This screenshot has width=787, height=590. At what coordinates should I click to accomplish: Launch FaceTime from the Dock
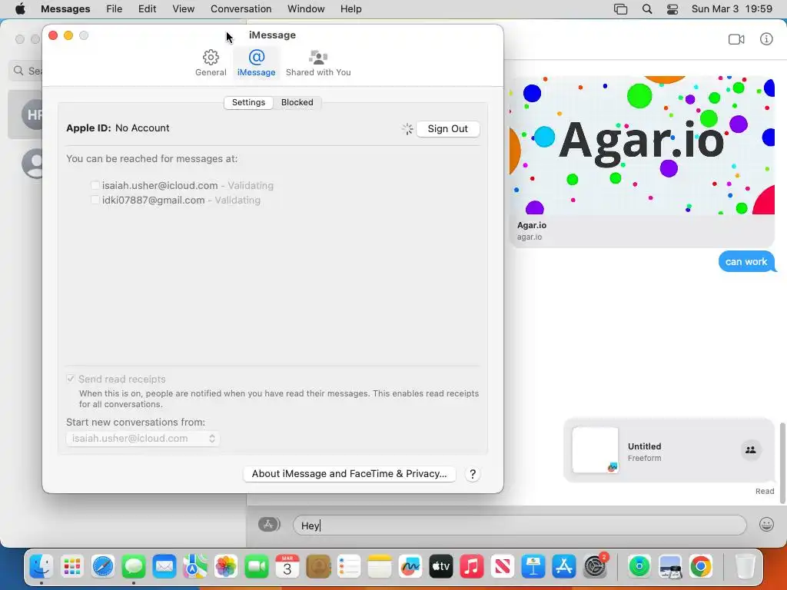tap(257, 566)
